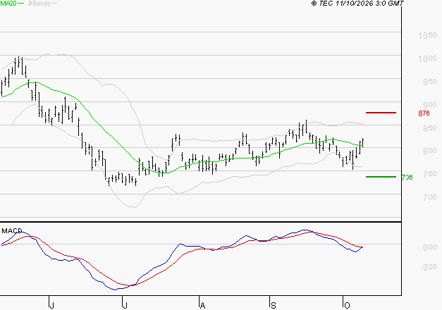The image size is (442, 310).
Task: Click the 1000 price axis label
Action: 427,58
